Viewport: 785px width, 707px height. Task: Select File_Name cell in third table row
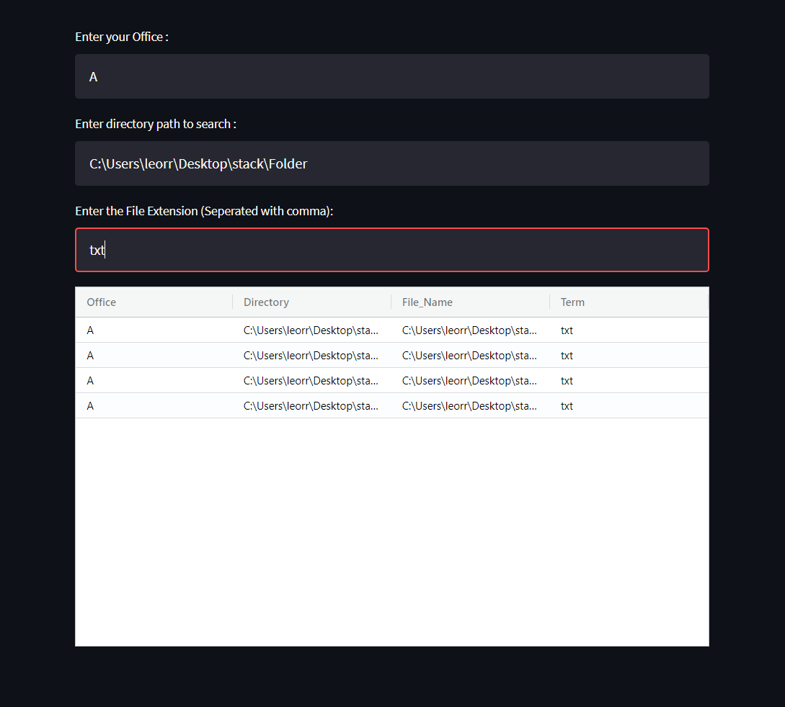[x=470, y=381]
